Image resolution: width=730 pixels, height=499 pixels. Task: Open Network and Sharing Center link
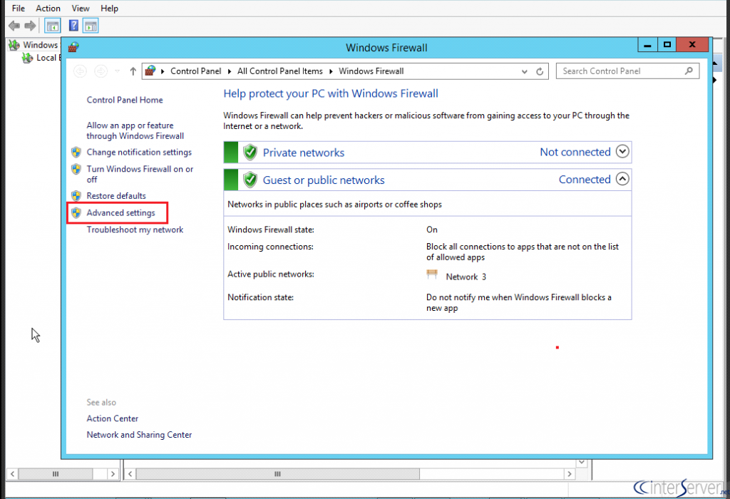pos(139,435)
